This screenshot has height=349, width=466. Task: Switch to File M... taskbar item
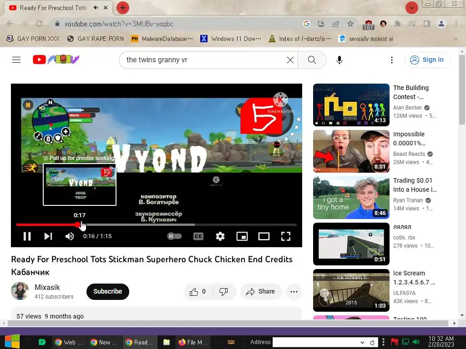coord(193,342)
